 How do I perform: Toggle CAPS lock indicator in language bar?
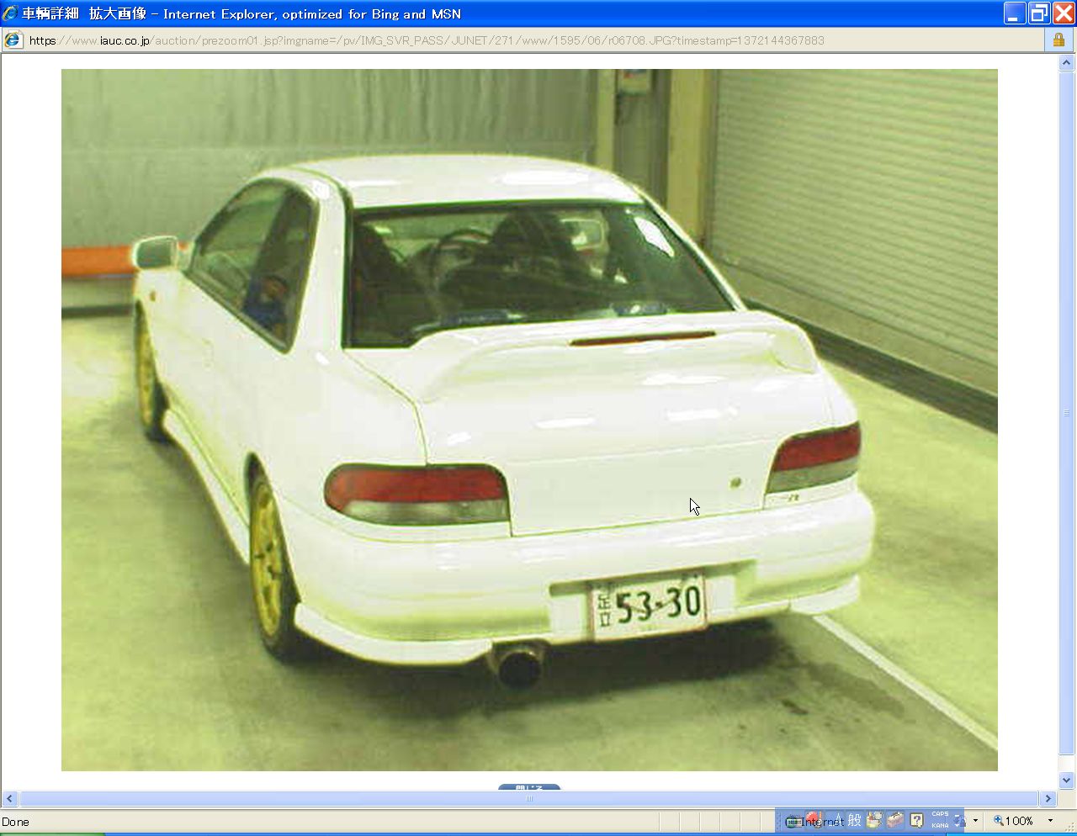click(940, 814)
